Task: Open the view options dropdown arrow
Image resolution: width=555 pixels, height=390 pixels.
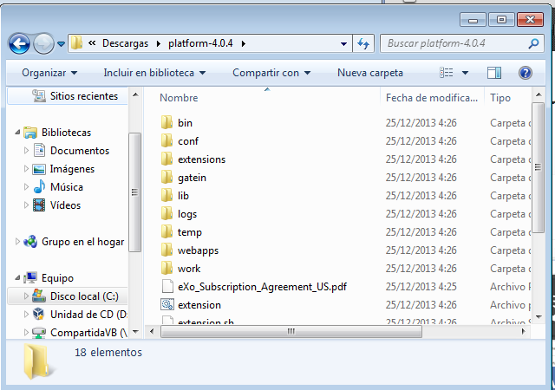Action: tap(466, 73)
